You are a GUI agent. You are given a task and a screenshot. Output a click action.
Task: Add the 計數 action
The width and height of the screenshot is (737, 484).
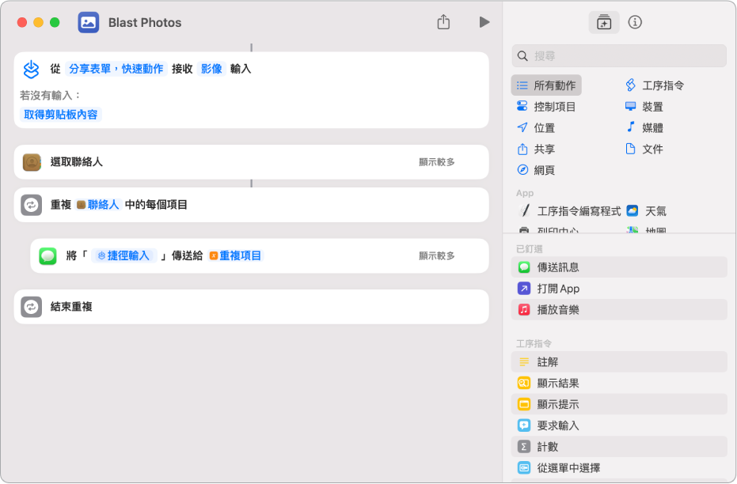pos(618,447)
